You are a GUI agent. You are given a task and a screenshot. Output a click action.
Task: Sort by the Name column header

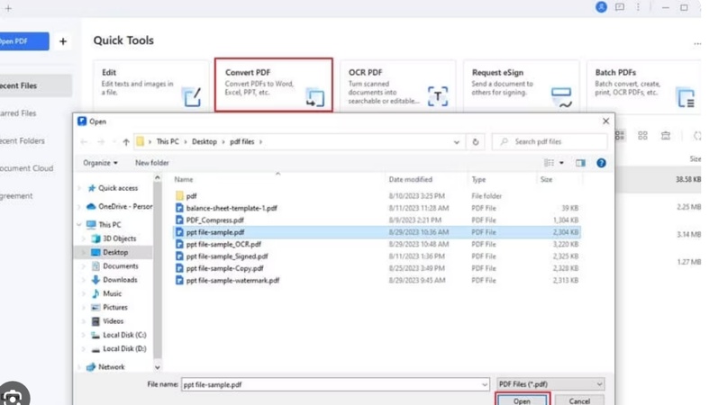184,180
